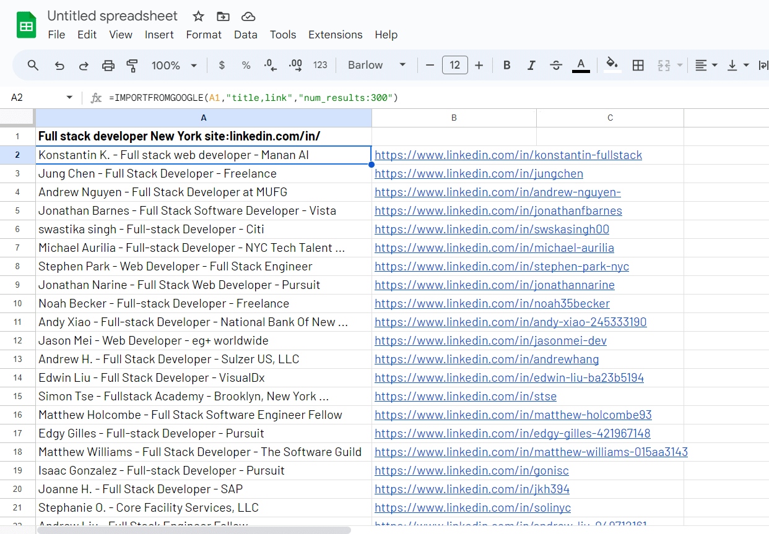Viewport: 769px width, 534px height.
Task: Open the Barlow font dropdown
Action: 376,66
